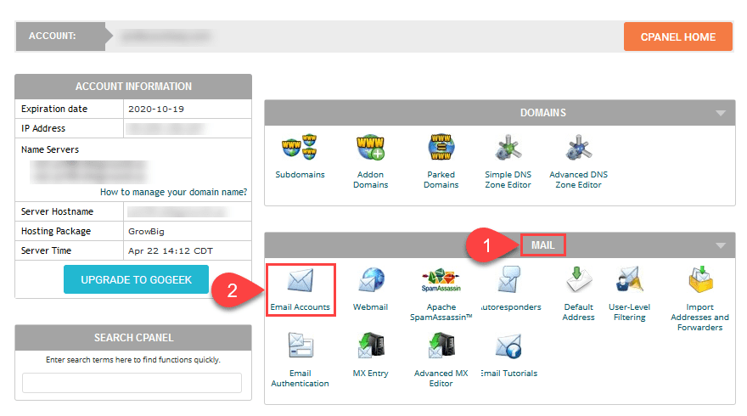Launch the Advanced DNS Zone Editor

(x=578, y=161)
